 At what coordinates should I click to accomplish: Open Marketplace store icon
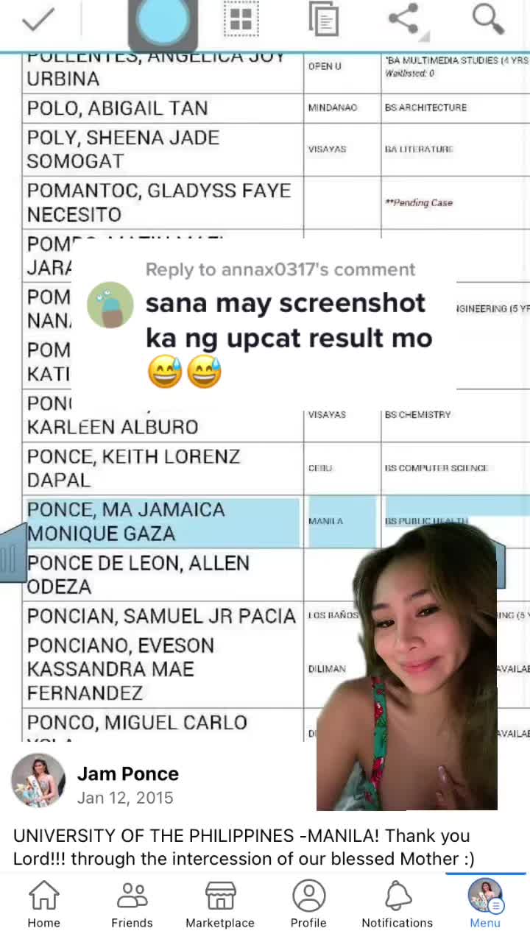coord(220,905)
